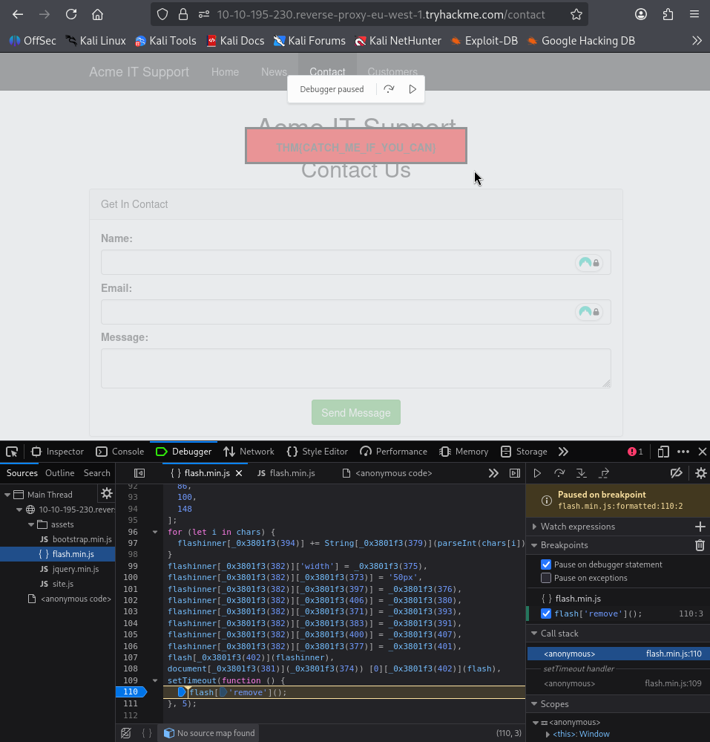Image resolution: width=710 pixels, height=742 pixels.
Task: Click the Name input field
Action: click(356, 262)
